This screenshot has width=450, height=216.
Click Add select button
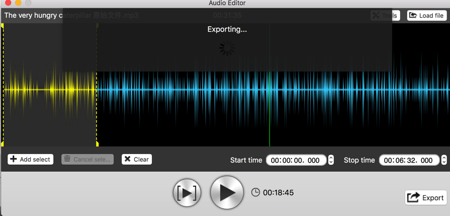point(31,160)
